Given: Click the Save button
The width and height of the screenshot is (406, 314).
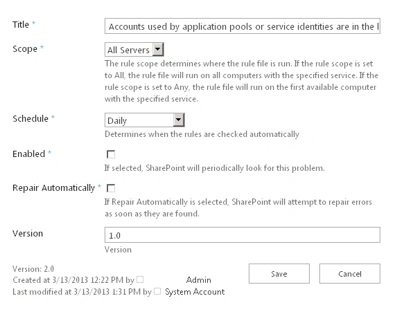Looking at the screenshot, I should pos(279,274).
